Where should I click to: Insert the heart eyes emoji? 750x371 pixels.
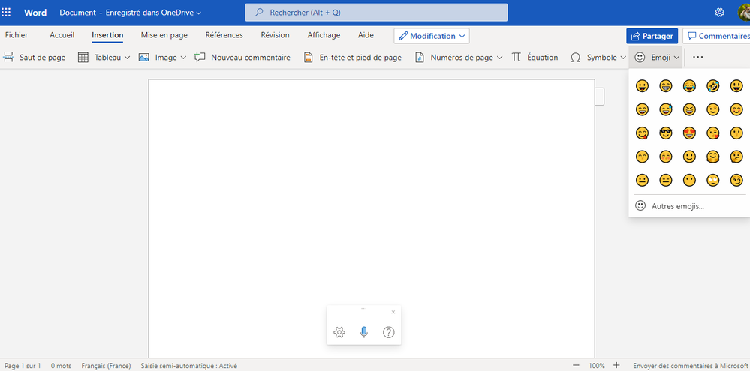[689, 133]
